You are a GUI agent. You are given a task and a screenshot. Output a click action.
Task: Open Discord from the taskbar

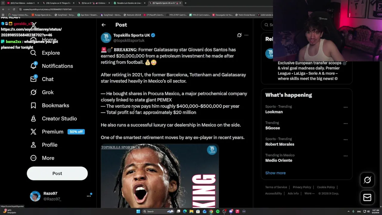pos(231,211)
